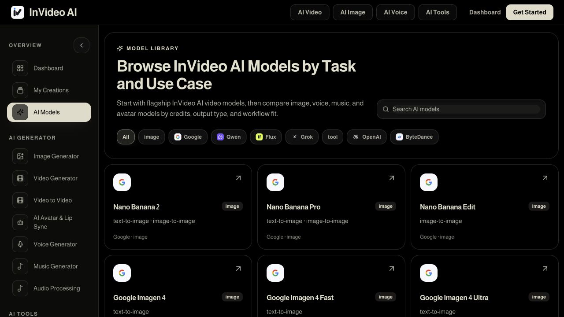Click 'Google · image' text under Nano Banana 2

(130, 237)
